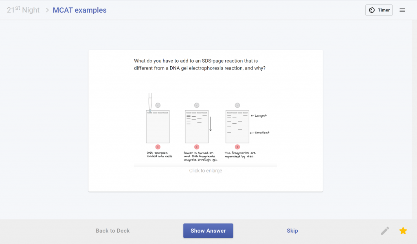Click the downward migration arrow beside middle gel
This screenshot has width=417, height=244.
pyautogui.click(x=211, y=124)
